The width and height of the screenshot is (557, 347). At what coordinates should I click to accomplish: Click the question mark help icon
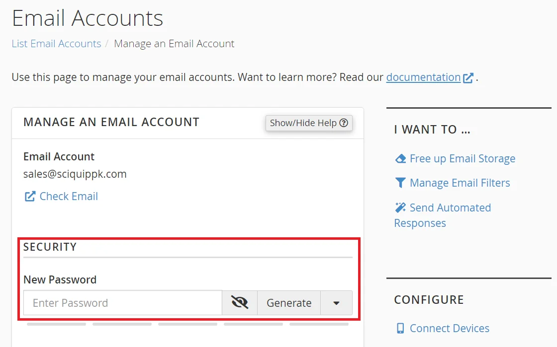[344, 123]
